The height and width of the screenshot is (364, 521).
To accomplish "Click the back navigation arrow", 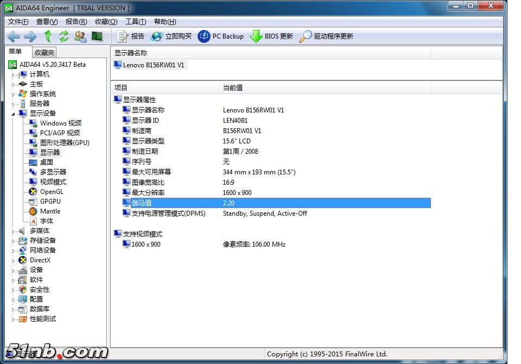I will click(x=13, y=36).
